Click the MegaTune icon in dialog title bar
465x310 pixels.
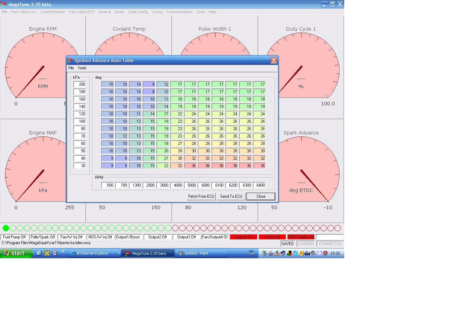tap(70, 61)
